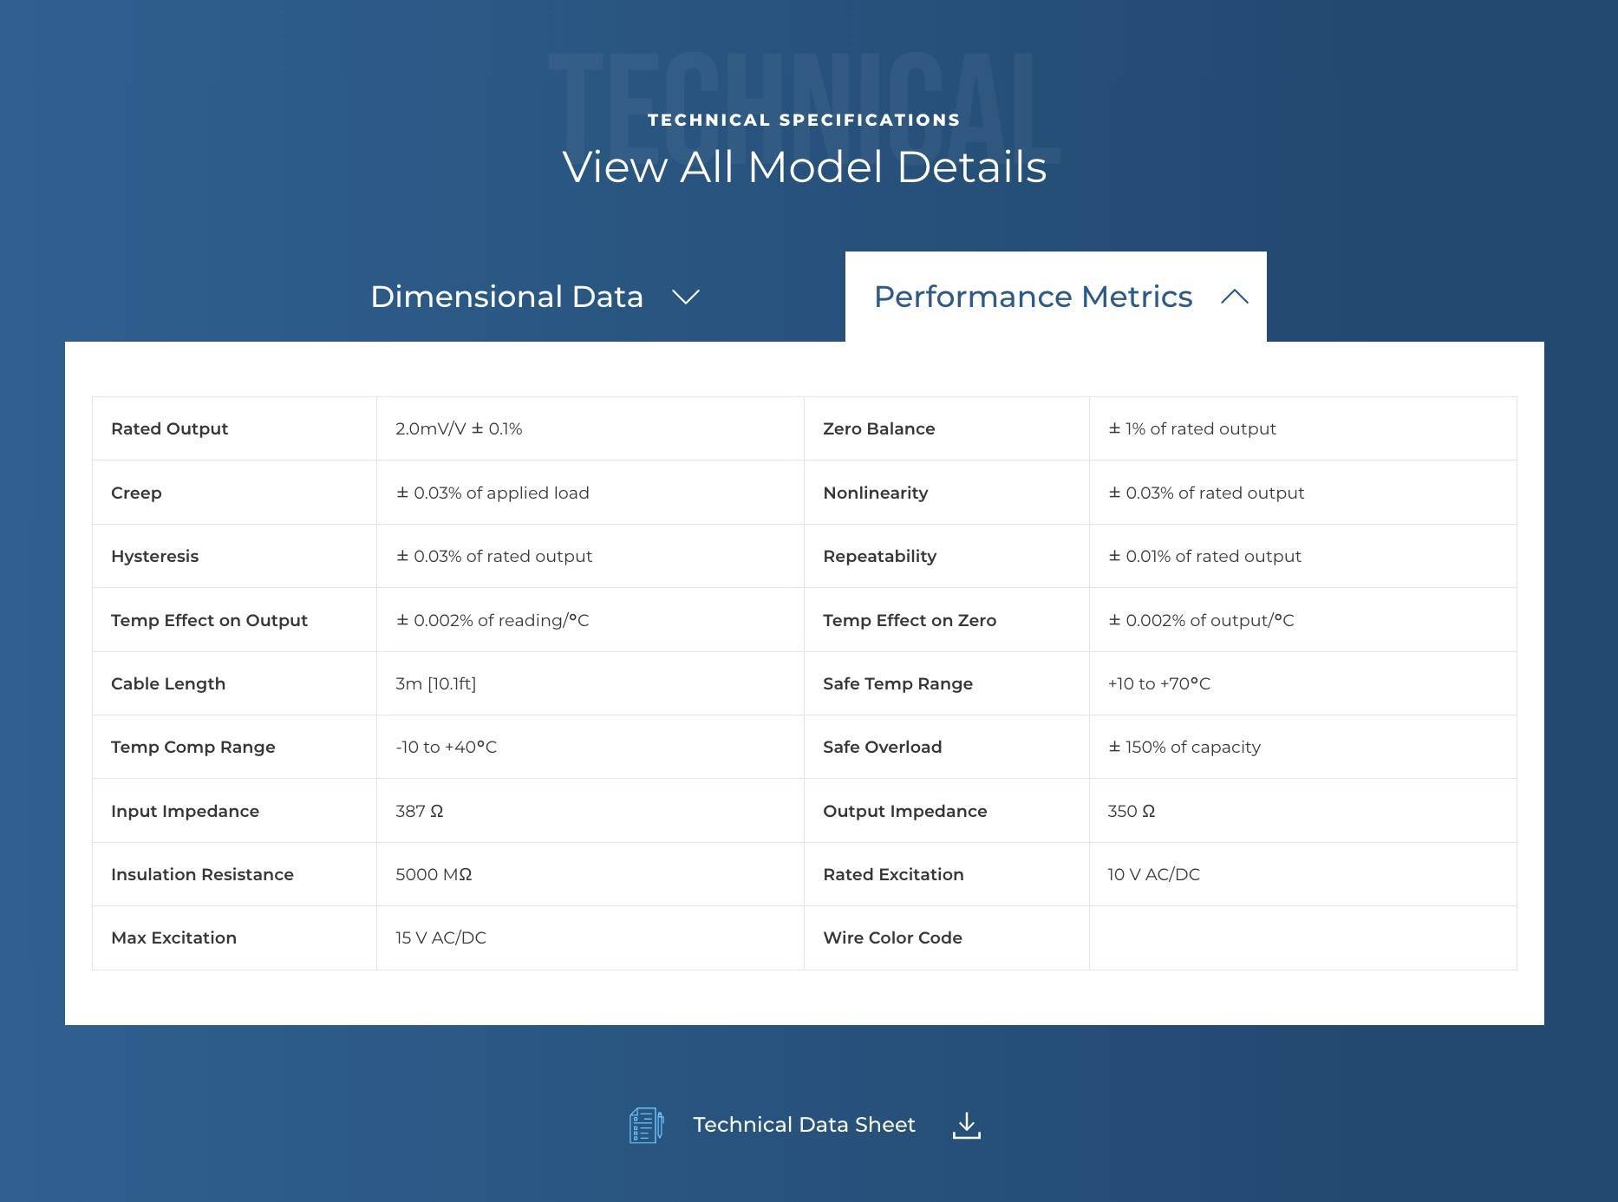Image resolution: width=1618 pixels, height=1202 pixels.
Task: Click the 387 Ω value
Action: pos(420,811)
